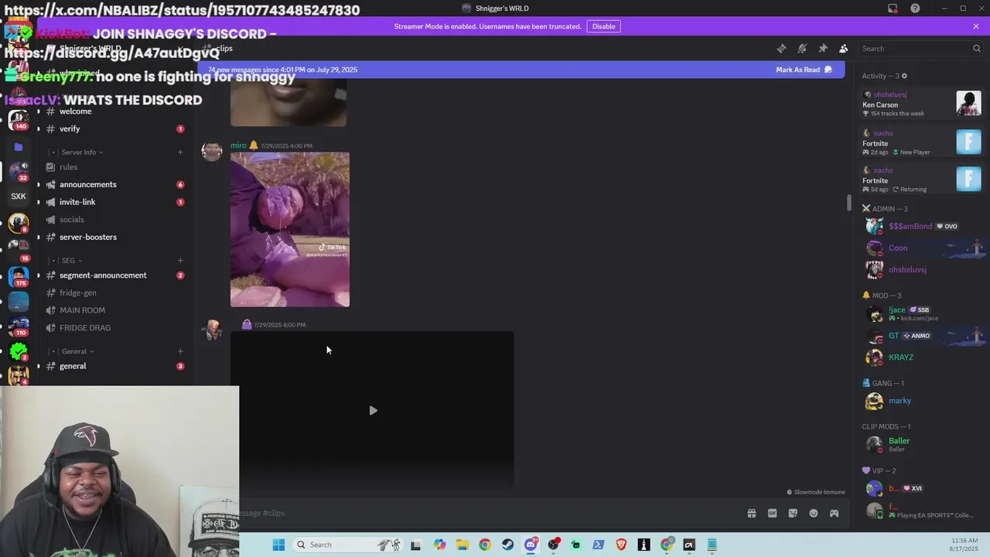
Task: Open File Explorer from taskbar
Action: (462, 545)
